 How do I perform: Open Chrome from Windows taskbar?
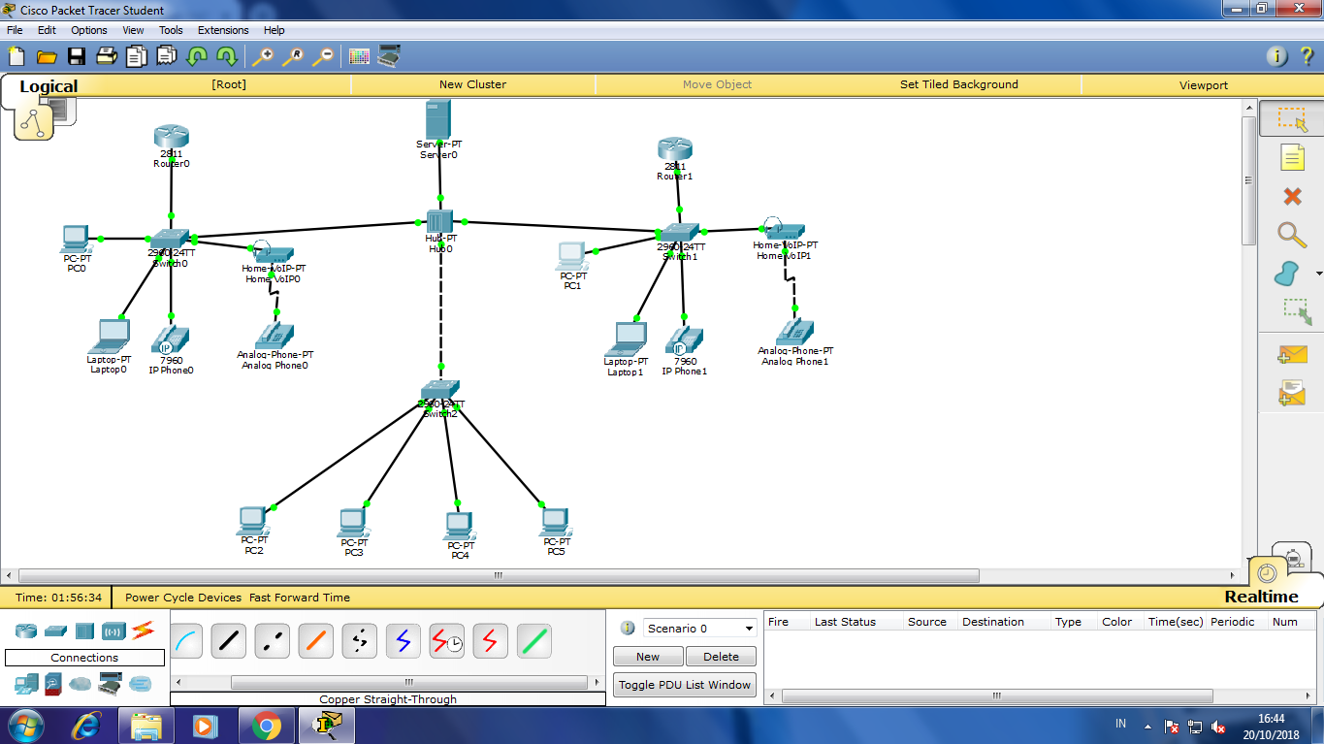pyautogui.click(x=267, y=726)
